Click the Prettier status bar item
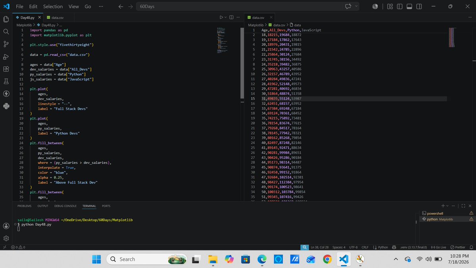Image resolution: width=476 pixels, height=268 pixels. tap(457, 247)
